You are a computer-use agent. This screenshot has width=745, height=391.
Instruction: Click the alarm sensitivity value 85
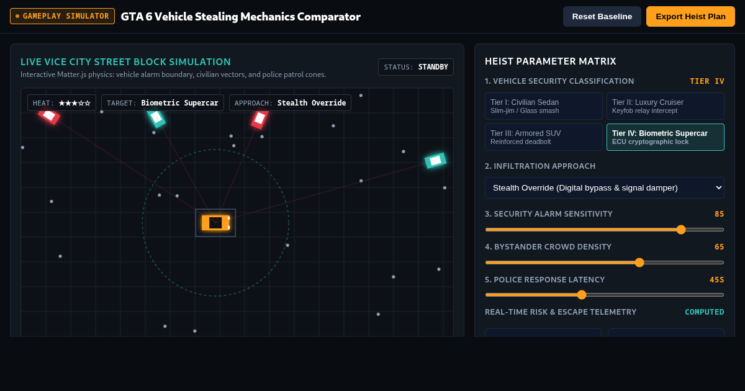[x=720, y=214]
